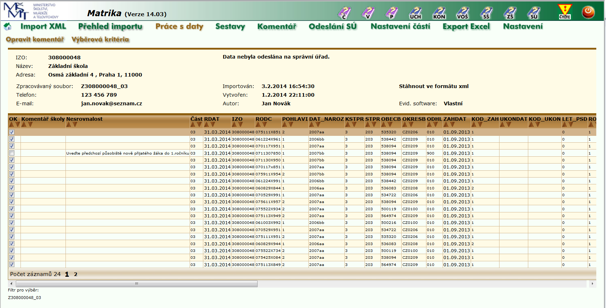Screen dimensions: 606x308
Task: Sort LET_PSD column ascending with up arrow
Action: click(565, 124)
